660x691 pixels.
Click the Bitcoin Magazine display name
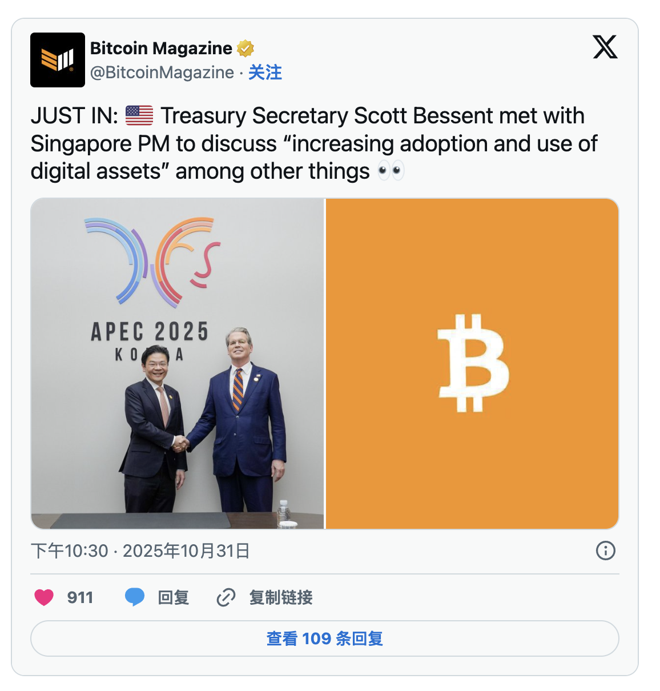(x=161, y=49)
